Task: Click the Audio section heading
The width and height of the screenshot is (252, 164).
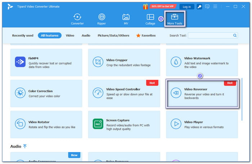Action: click(x=16, y=146)
